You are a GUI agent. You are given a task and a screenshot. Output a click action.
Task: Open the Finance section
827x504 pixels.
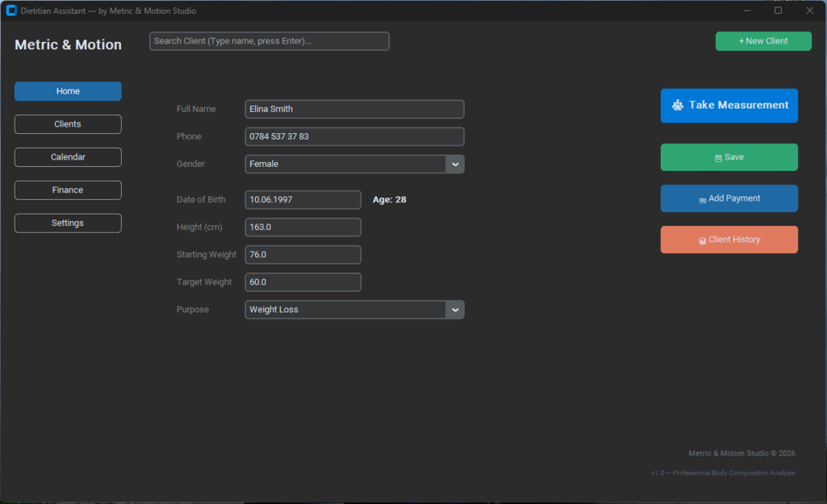68,190
